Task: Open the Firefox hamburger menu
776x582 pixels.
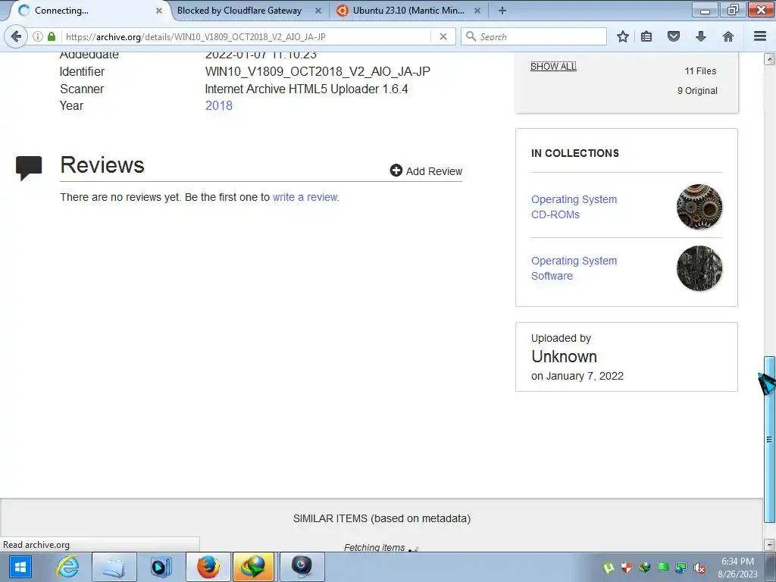Action: tap(760, 36)
